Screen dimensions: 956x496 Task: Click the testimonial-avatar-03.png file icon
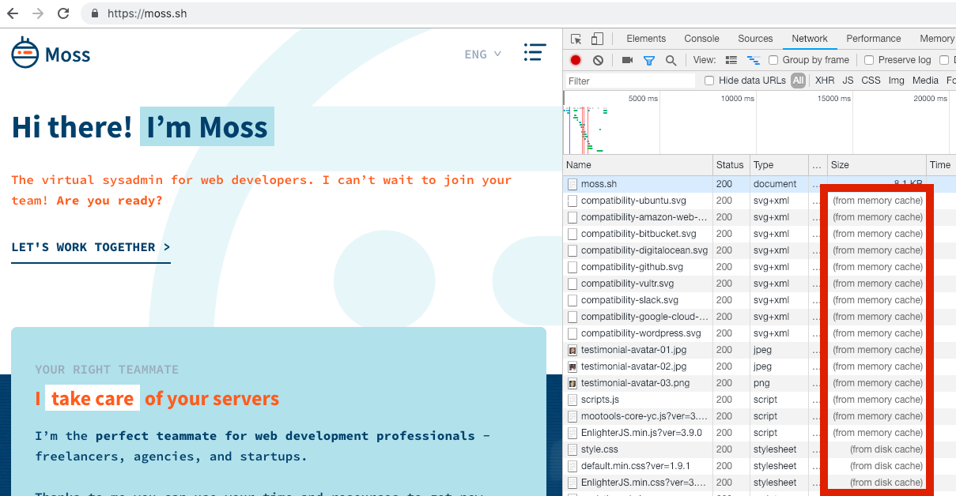click(572, 383)
